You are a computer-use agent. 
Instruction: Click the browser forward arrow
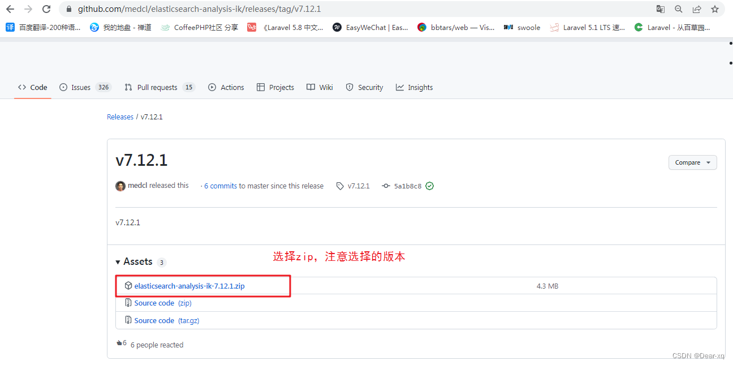tap(28, 9)
